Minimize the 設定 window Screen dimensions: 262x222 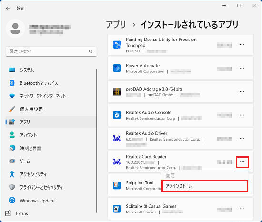(x=224, y=6)
